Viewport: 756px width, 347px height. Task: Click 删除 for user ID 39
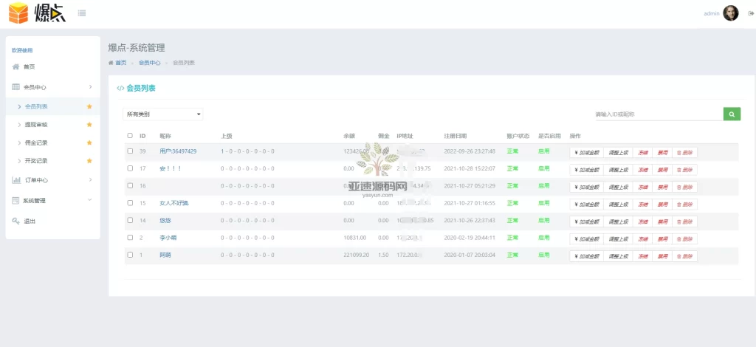684,152
